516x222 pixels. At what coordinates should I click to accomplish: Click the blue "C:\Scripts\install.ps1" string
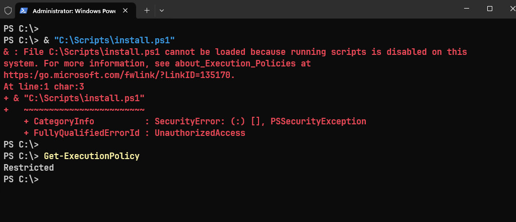point(114,40)
